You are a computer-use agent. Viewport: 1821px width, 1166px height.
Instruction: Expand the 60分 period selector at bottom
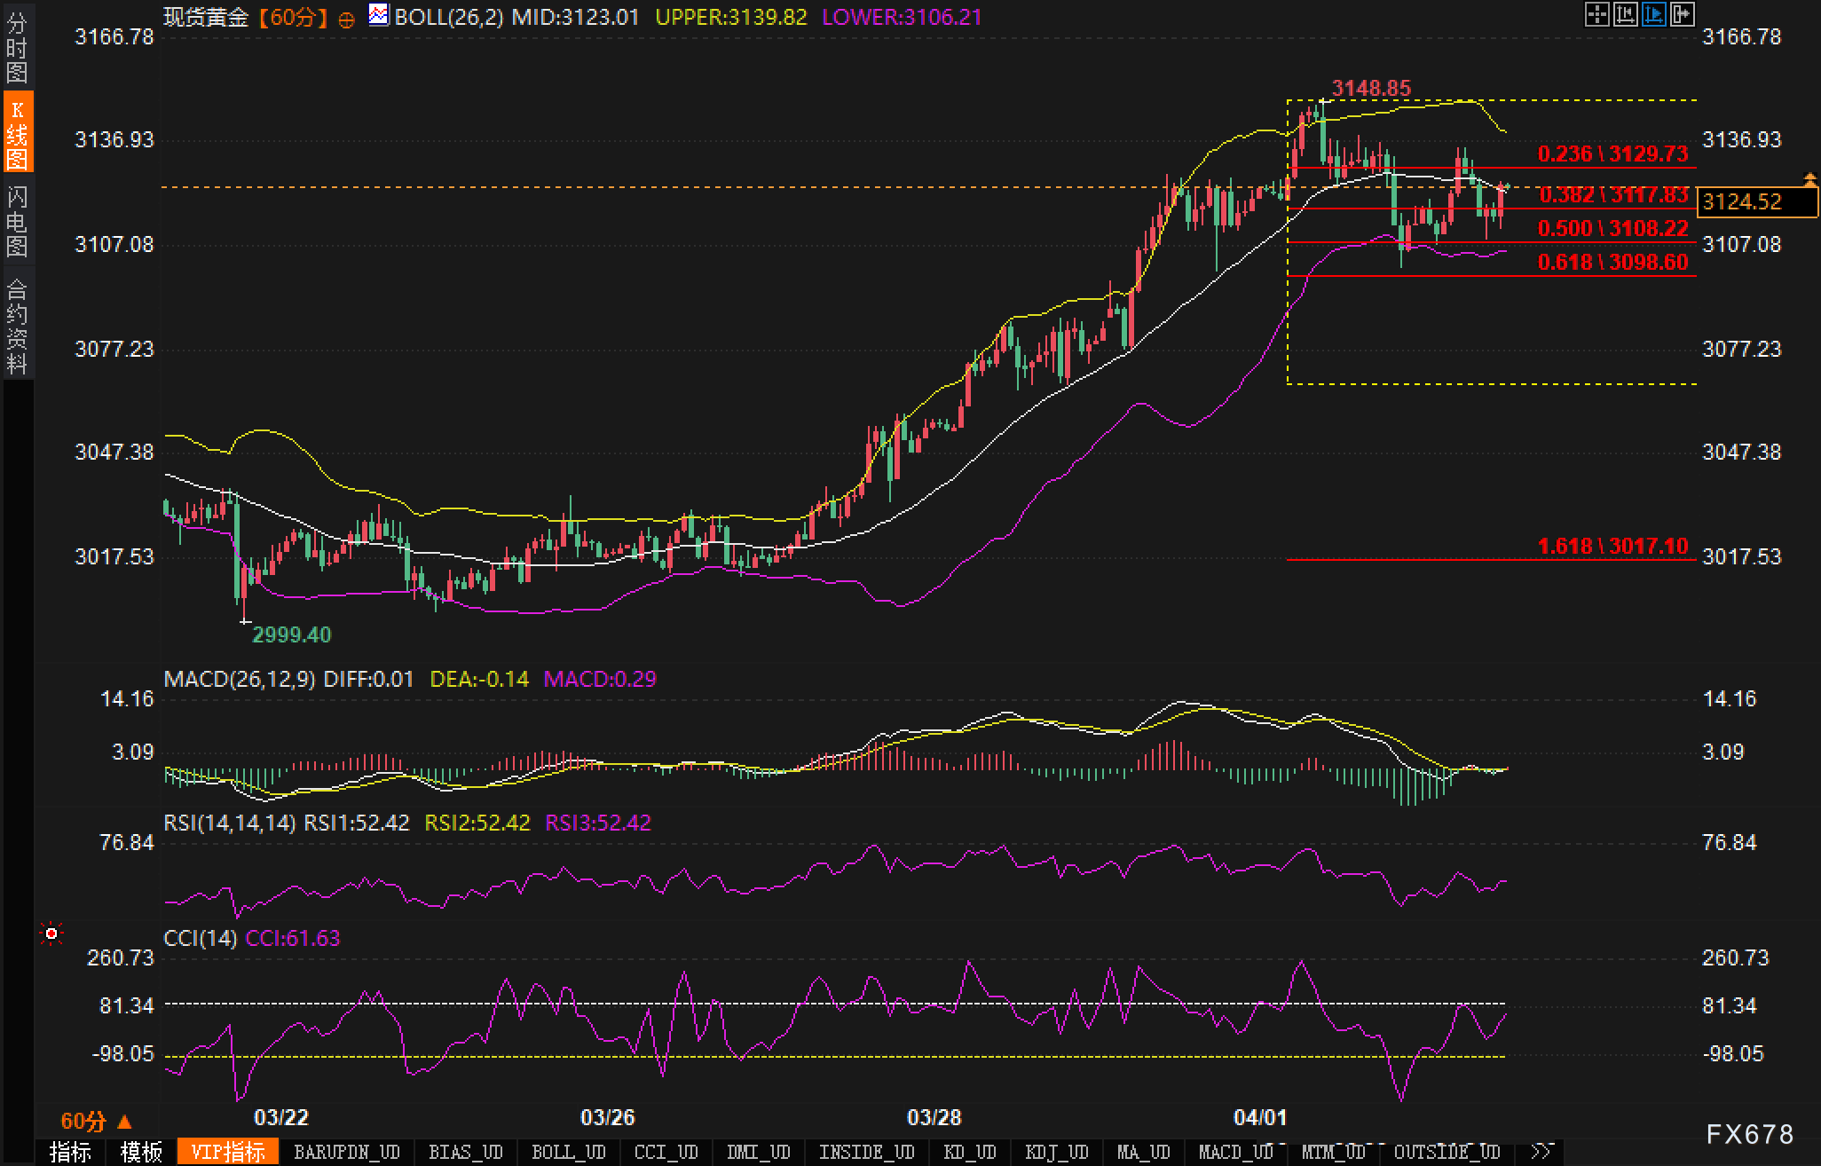point(96,1121)
